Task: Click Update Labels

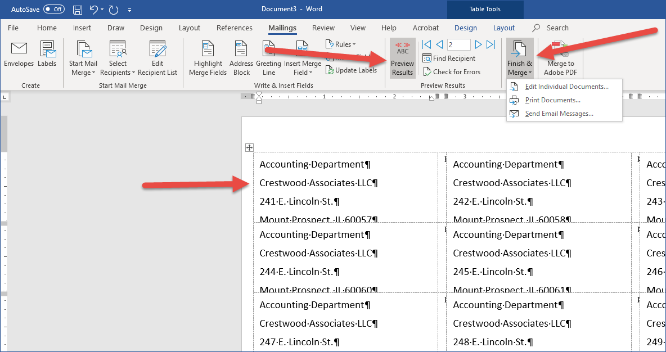Action: [x=351, y=70]
